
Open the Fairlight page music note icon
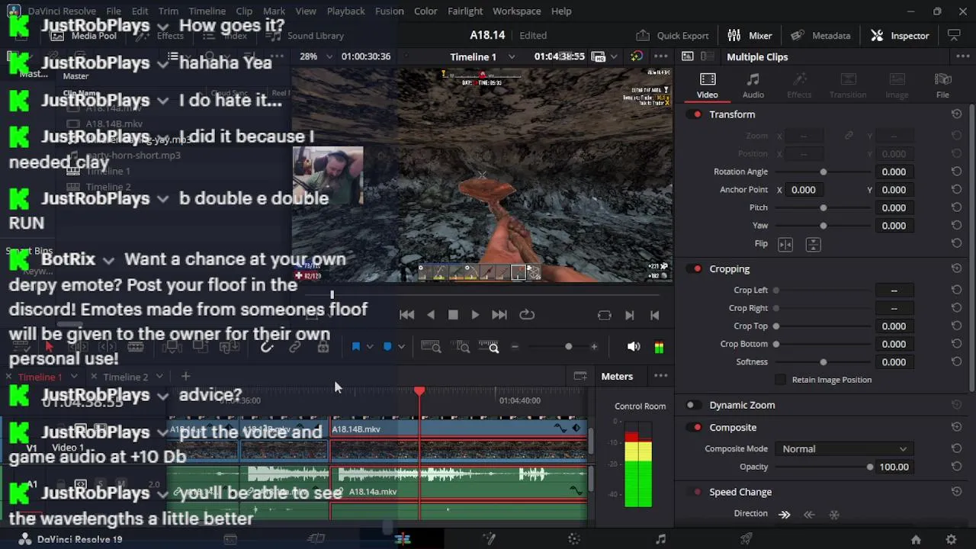(x=660, y=539)
